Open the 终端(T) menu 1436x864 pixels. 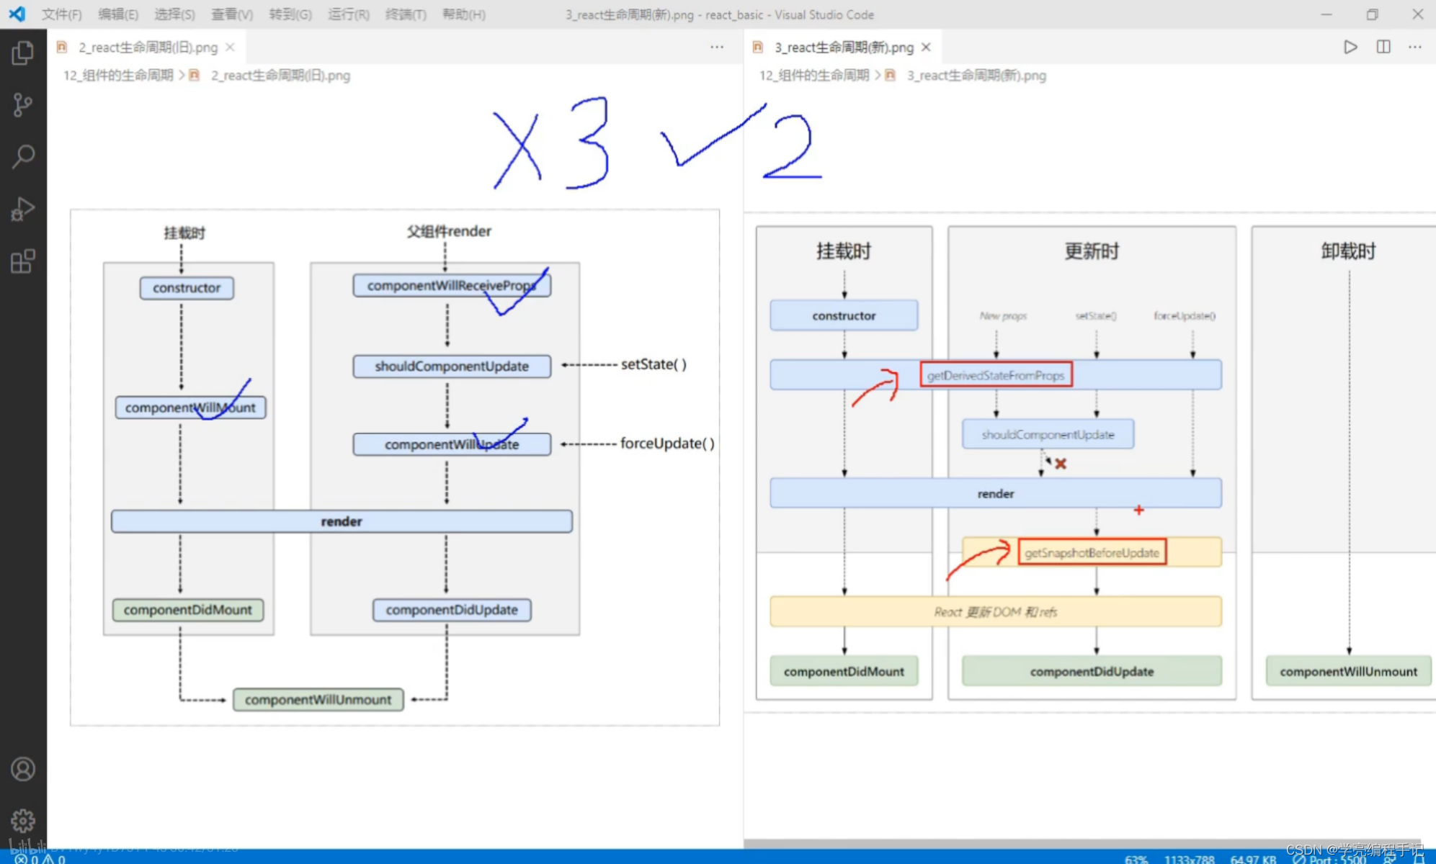pyautogui.click(x=406, y=14)
